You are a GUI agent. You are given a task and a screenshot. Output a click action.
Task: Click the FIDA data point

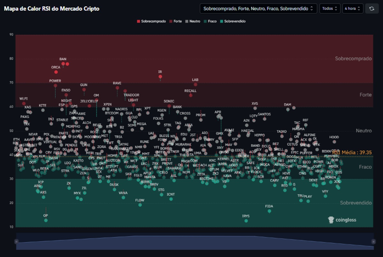pos(269,211)
